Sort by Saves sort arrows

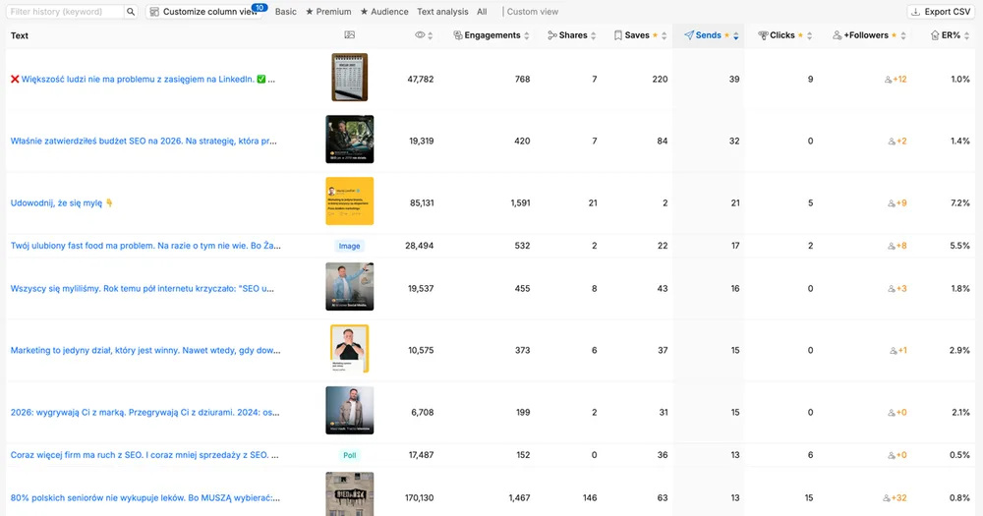pyautogui.click(x=664, y=35)
